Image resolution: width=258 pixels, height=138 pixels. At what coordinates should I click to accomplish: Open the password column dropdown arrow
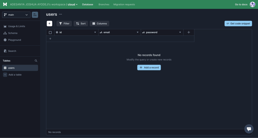coord(180,32)
